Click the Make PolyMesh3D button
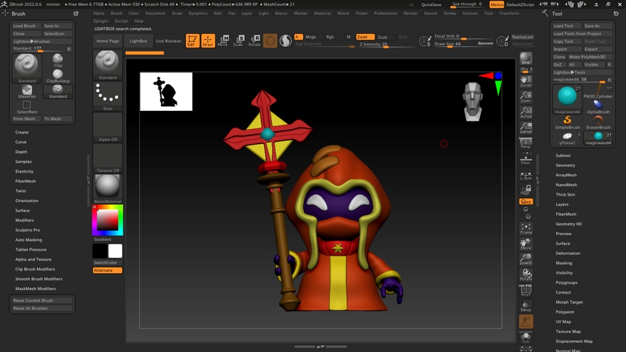The image size is (626, 352). tap(589, 57)
